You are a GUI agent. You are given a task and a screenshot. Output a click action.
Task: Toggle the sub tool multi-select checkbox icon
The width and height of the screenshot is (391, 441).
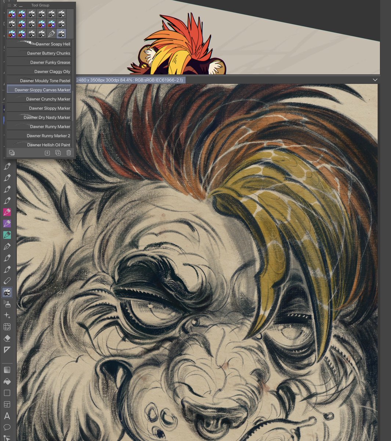click(x=12, y=153)
